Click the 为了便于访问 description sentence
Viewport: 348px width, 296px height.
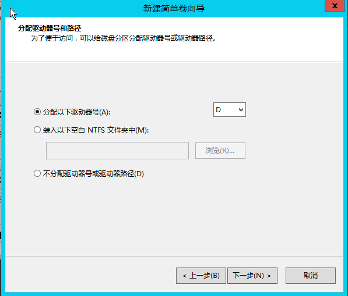(124, 38)
